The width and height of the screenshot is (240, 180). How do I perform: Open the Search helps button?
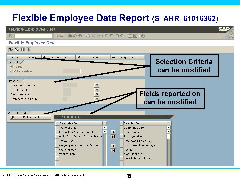[x=59, y=57]
